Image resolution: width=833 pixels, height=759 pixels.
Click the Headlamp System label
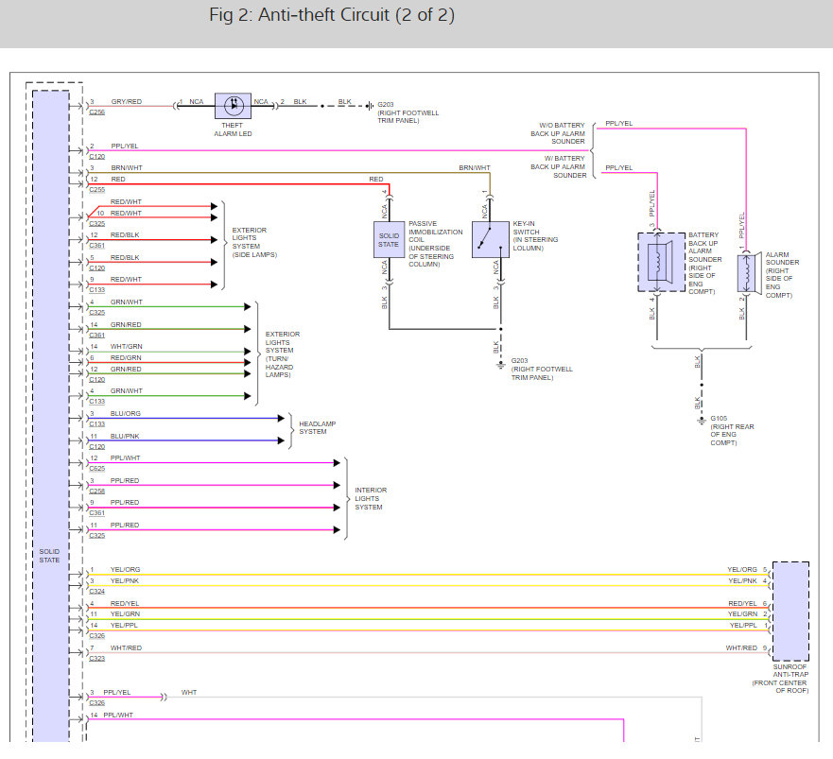318,428
